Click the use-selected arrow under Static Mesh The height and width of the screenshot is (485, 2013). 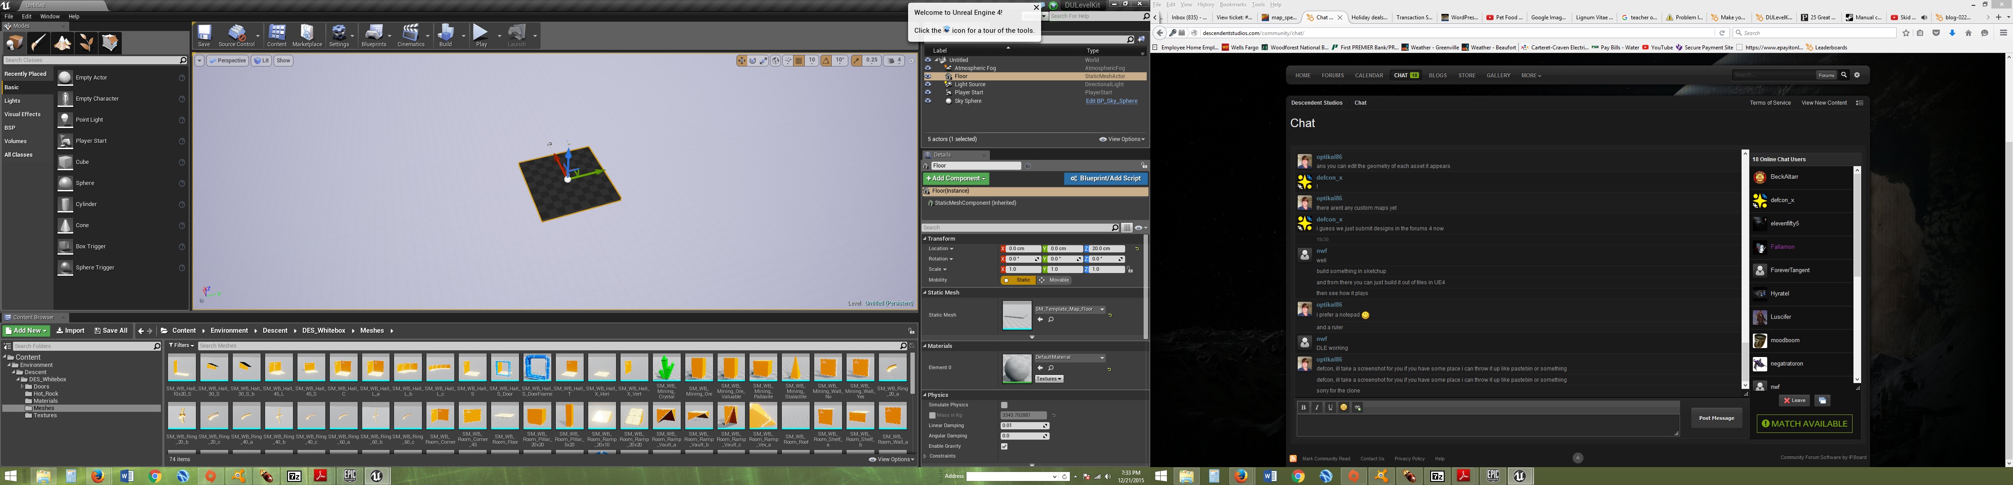click(1040, 319)
